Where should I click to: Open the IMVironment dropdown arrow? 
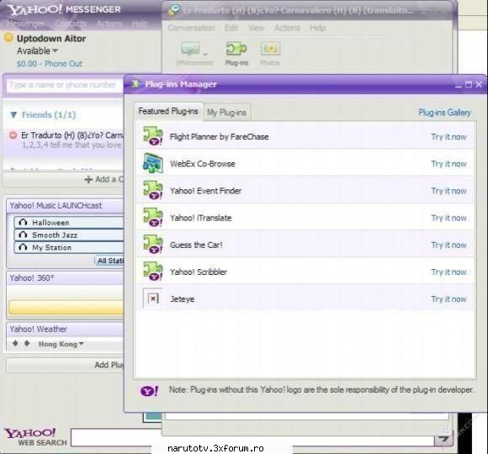205,54
